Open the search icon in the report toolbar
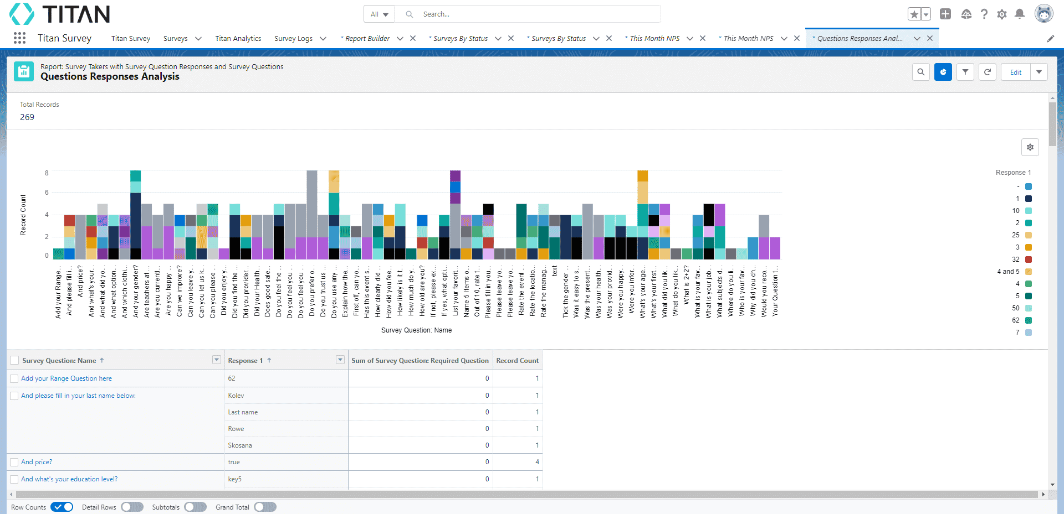 (921, 72)
